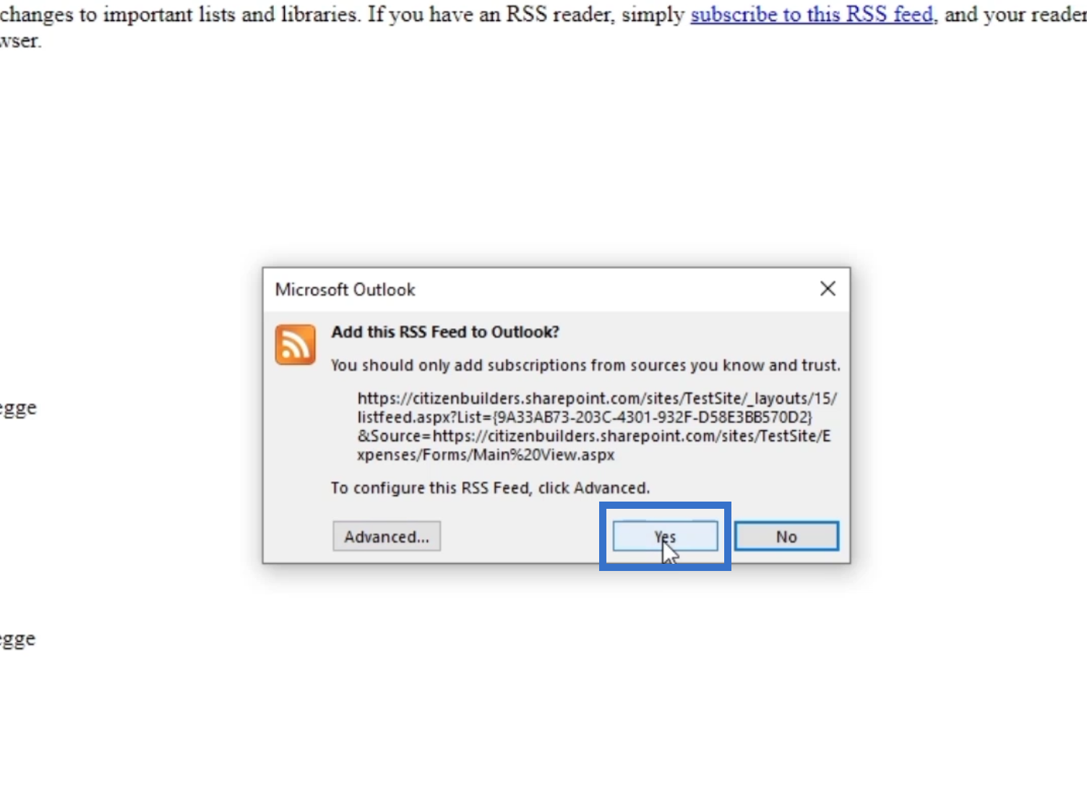Open Advanced RSS feed configuration
The image size is (1087, 795).
coord(387,536)
